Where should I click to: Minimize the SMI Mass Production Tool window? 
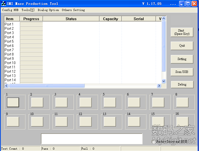tap(182, 4)
